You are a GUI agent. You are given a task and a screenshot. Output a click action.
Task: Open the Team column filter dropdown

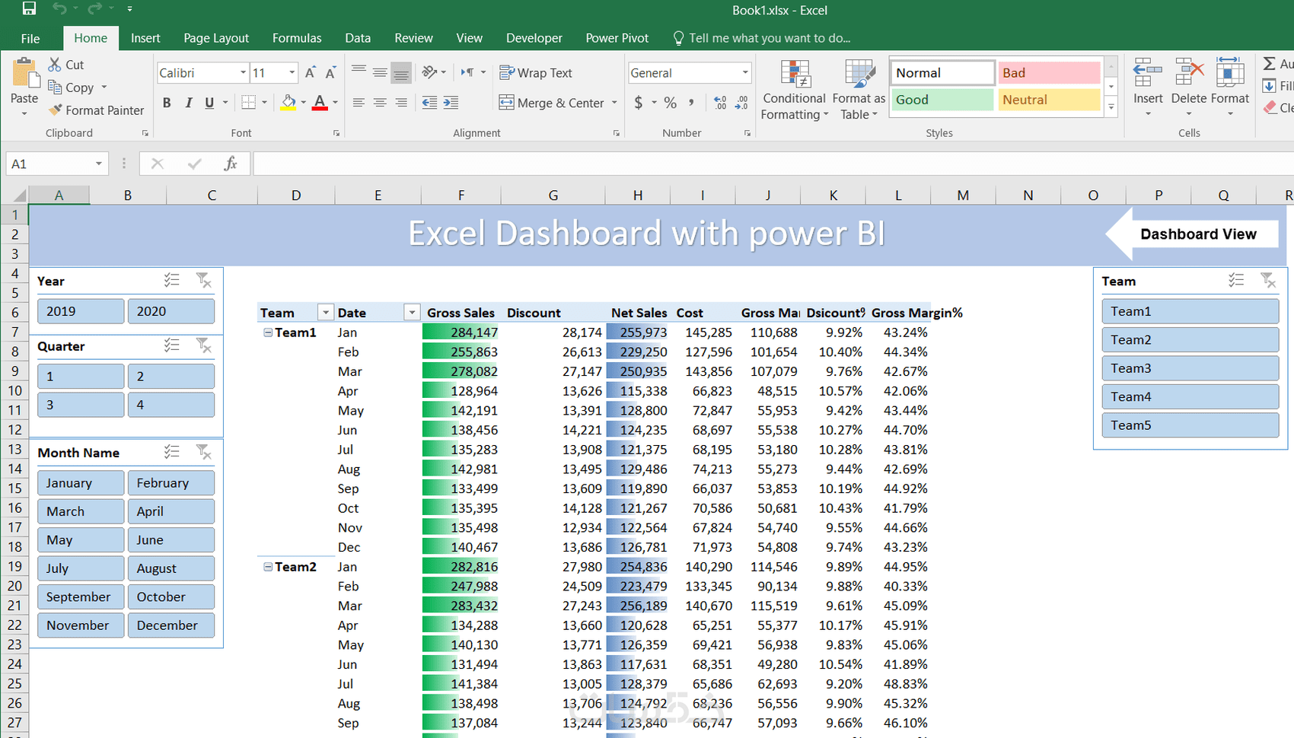click(326, 313)
